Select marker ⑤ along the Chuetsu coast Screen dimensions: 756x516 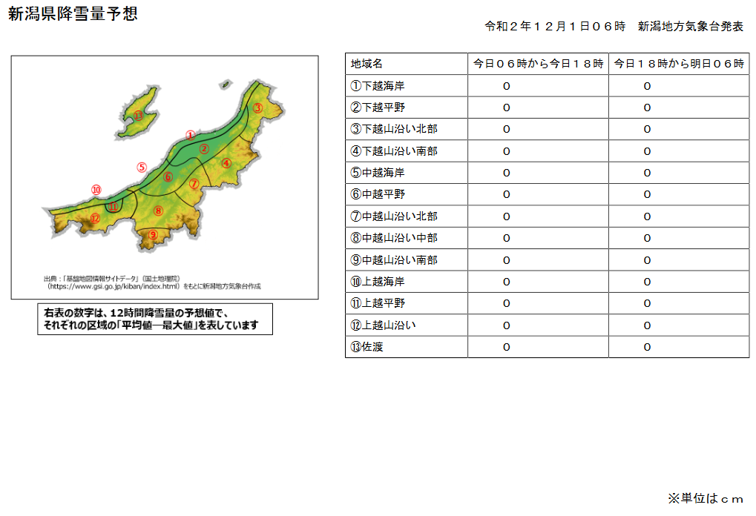[142, 167]
